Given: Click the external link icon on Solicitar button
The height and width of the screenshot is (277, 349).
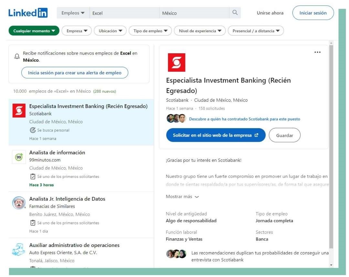Looking at the screenshot, I should [x=256, y=135].
